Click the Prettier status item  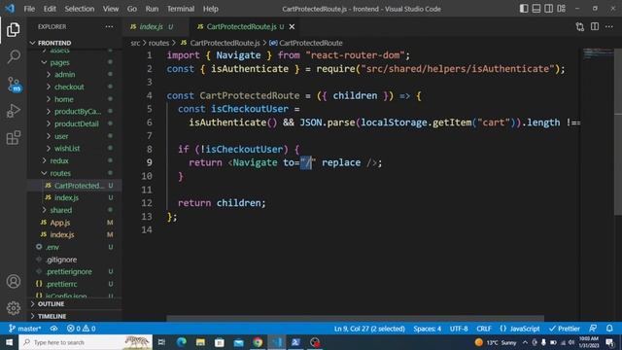[x=565, y=329]
